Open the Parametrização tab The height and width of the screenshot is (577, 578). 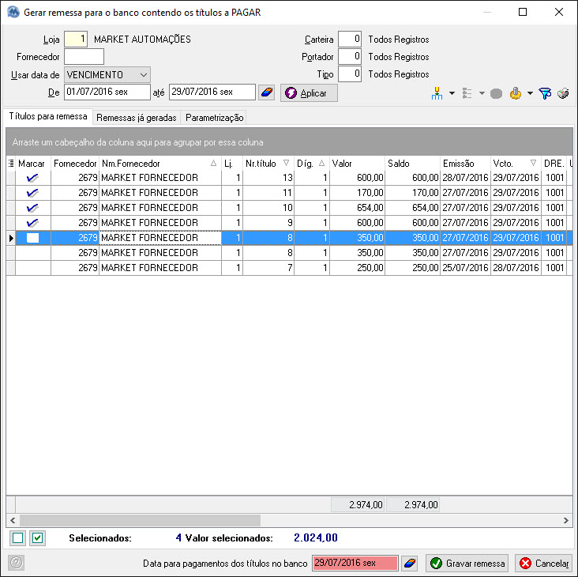pyautogui.click(x=214, y=118)
